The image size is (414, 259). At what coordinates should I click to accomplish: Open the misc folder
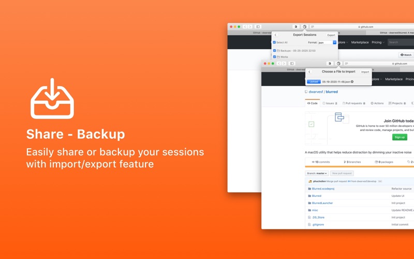pos(315,210)
